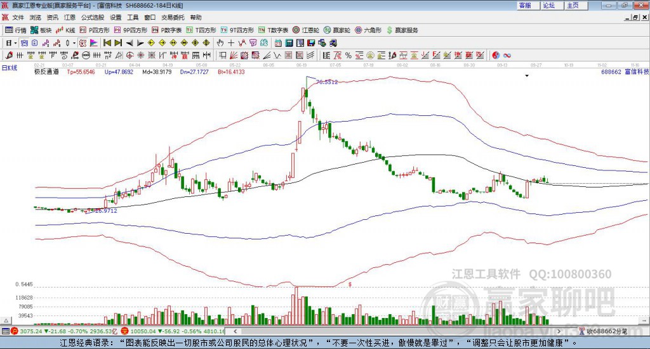This screenshot has width=650, height=349.
Task: Click the small black triangle marker above chart
Action: 527,75
